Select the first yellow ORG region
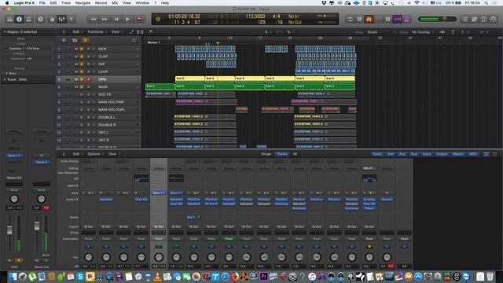This screenshot has height=283, width=503. click(x=190, y=79)
